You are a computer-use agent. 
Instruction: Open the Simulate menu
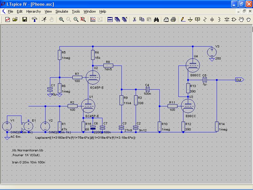[x=62, y=11]
